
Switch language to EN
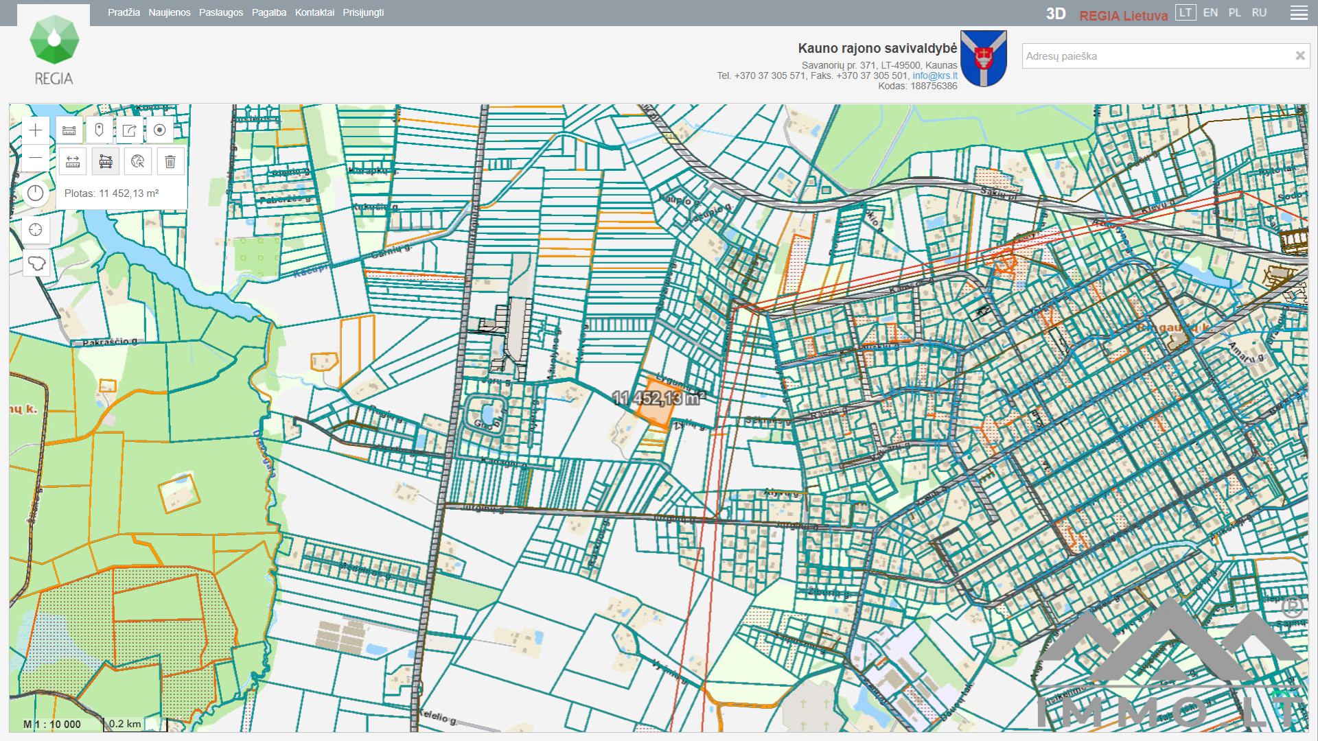point(1210,12)
